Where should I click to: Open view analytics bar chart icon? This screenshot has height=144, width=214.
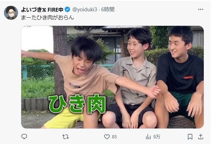148,137
